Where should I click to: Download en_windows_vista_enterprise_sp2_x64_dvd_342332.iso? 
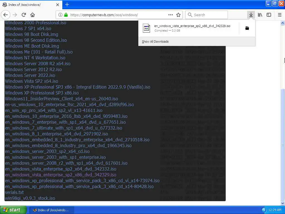click(60, 169)
